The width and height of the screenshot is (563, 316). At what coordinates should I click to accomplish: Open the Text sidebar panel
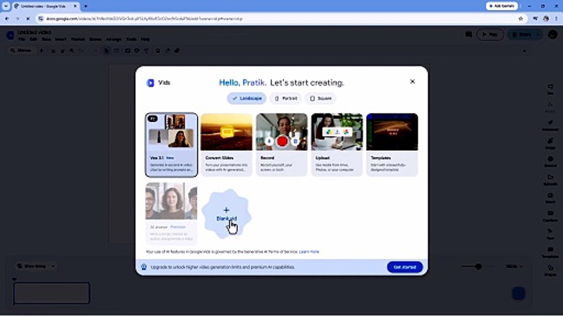point(550,234)
